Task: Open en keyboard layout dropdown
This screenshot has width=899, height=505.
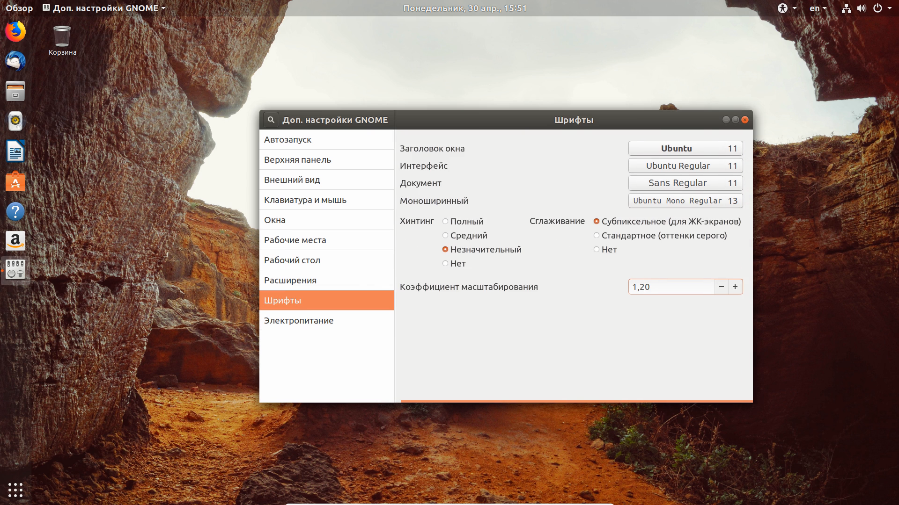Action: coord(818,8)
